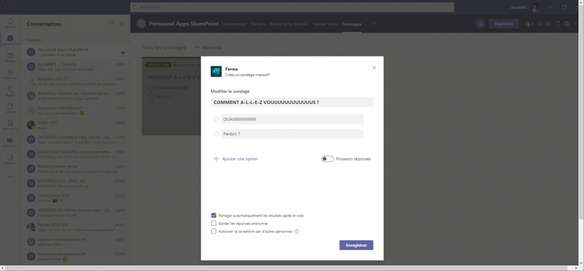Screen dimensions: 584x271
Task: Click the pop-out tab icon in the header
Action: [548, 24]
